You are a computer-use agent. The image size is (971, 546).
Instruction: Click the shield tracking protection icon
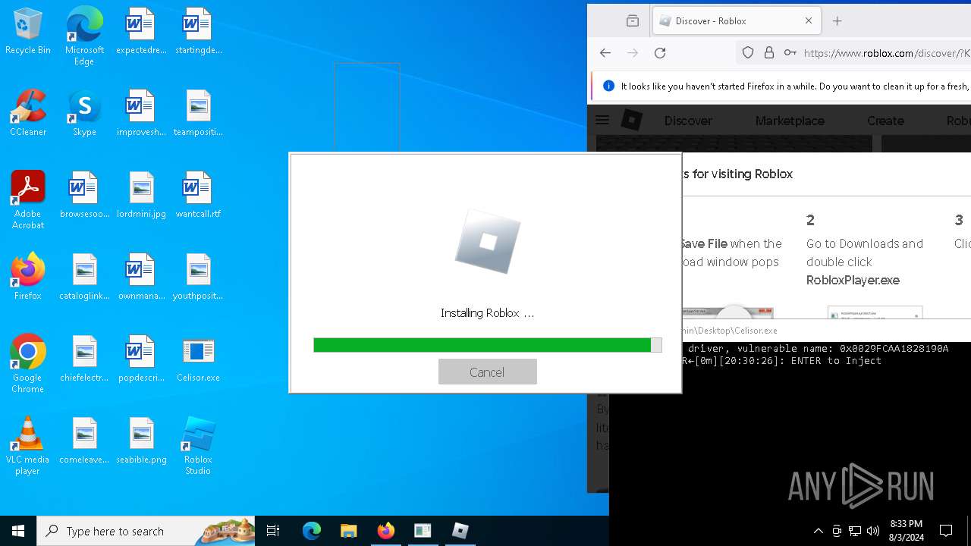tap(748, 53)
